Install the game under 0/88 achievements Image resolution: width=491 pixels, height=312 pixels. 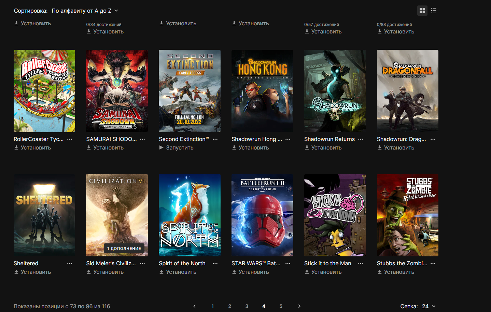click(396, 32)
